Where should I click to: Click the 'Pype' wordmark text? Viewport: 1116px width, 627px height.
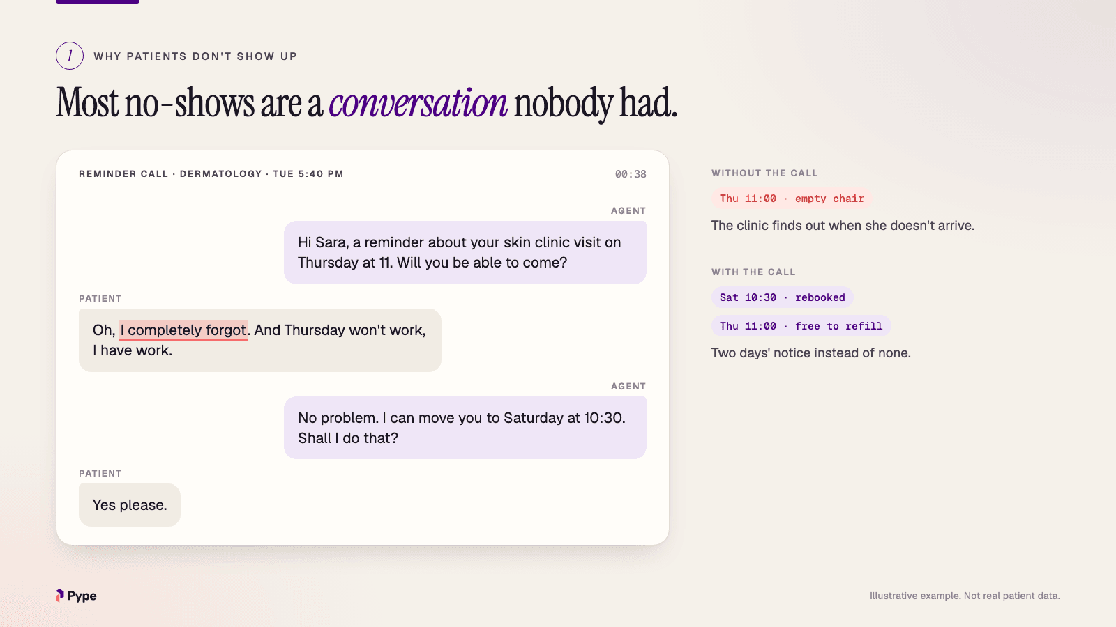pyautogui.click(x=82, y=596)
